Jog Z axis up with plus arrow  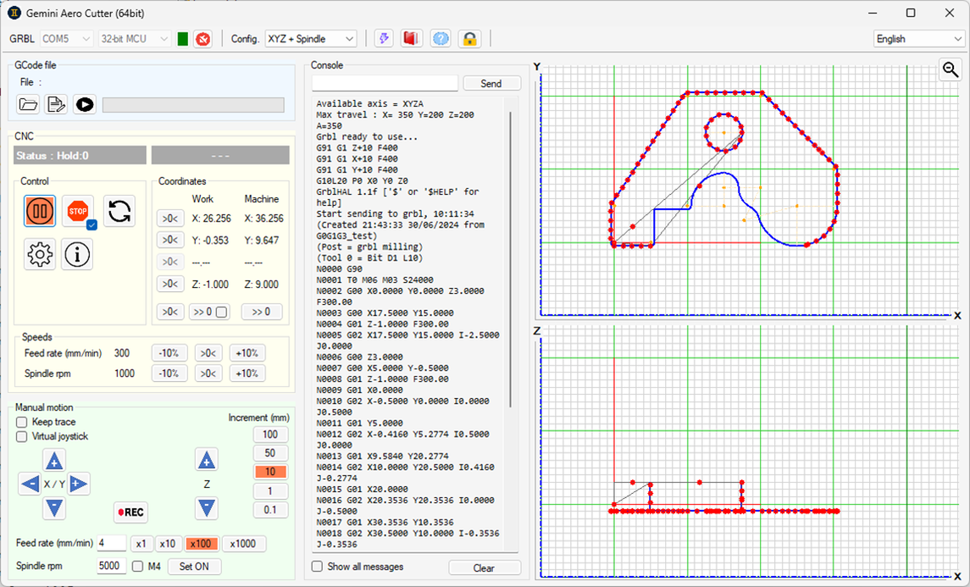tap(207, 460)
